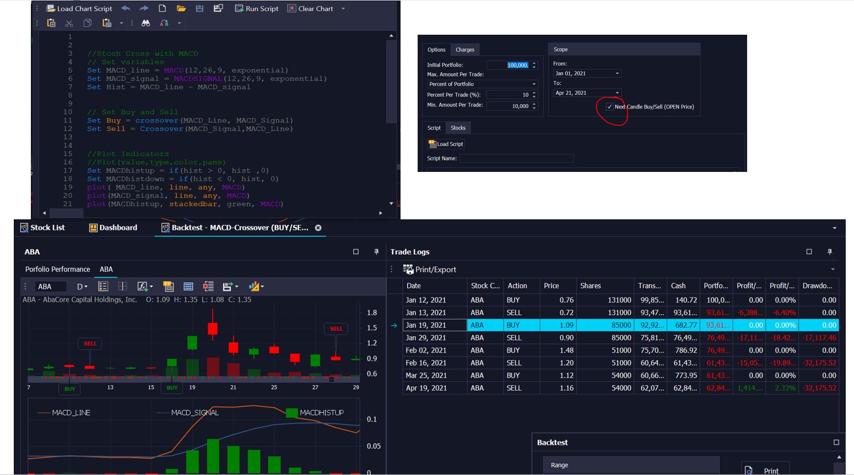
Task: Click the Script Name input field
Action: 516,159
